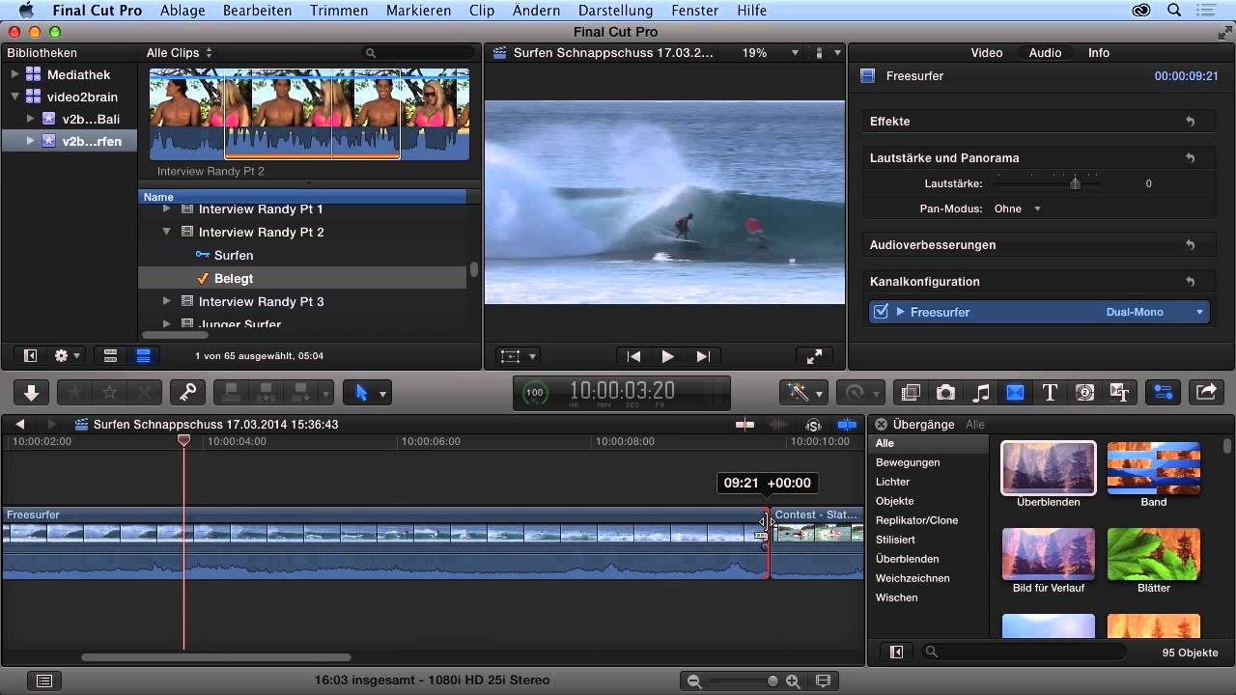Toggle solo in the timeline
Viewport: 1236px width, 695px height.
coord(813,425)
